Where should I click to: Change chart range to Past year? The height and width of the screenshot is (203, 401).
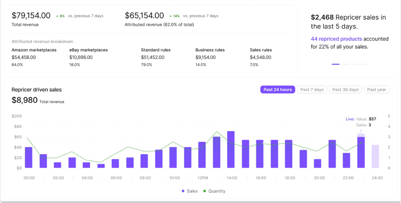(377, 90)
